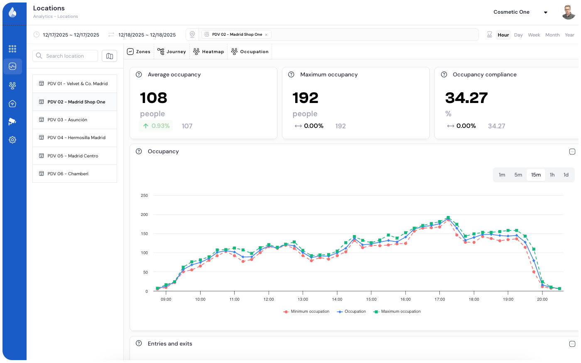Image resolution: width=581 pixels, height=363 pixels.
Task: Click the Average occupancy help icon
Action: coord(139,75)
